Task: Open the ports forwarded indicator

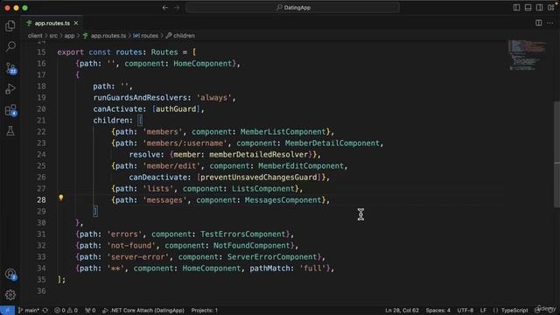Action: tap(90, 311)
